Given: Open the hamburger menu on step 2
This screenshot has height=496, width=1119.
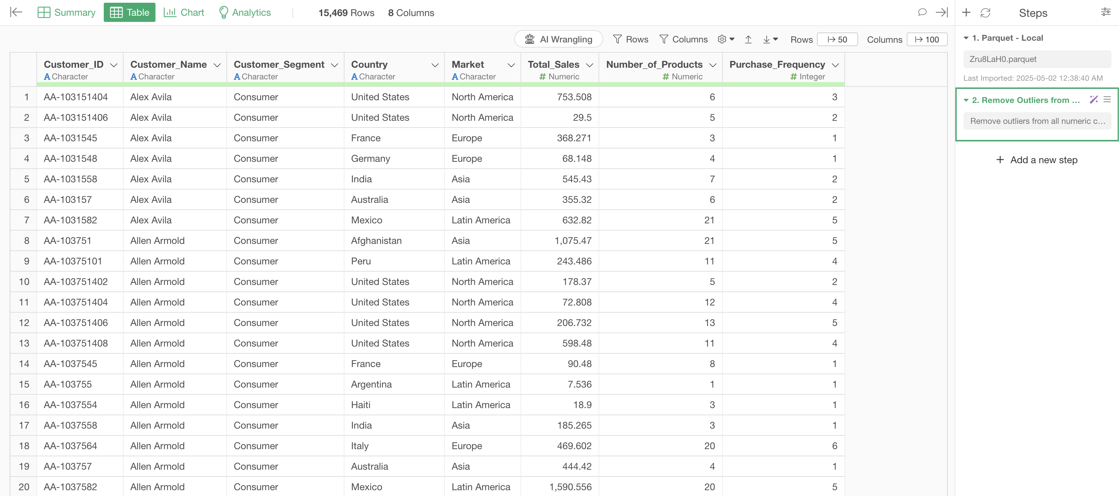Looking at the screenshot, I should tap(1107, 100).
